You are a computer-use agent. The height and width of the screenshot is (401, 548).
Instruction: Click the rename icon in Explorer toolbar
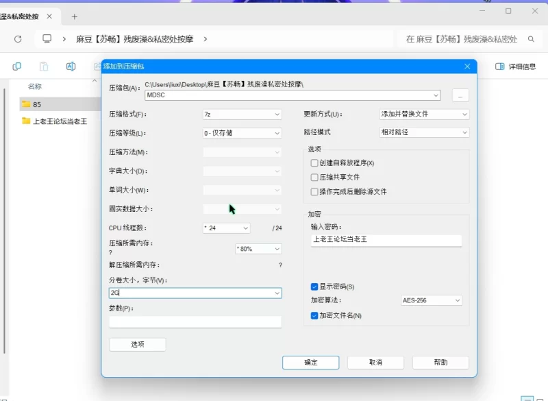pyautogui.click(x=71, y=66)
